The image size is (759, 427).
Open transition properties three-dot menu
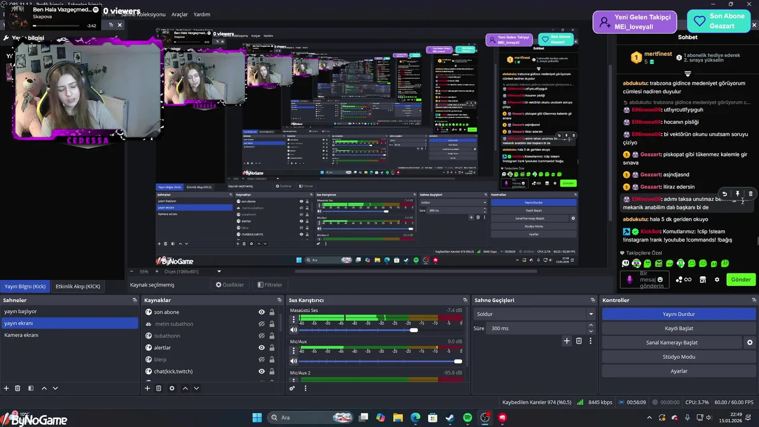pyautogui.click(x=591, y=341)
